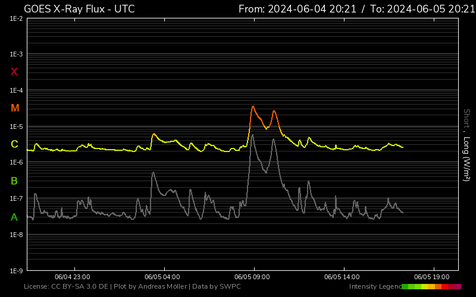Click the 06/04 23:00 time axis label
The height and width of the screenshot is (297, 476).
pyautogui.click(x=72, y=277)
